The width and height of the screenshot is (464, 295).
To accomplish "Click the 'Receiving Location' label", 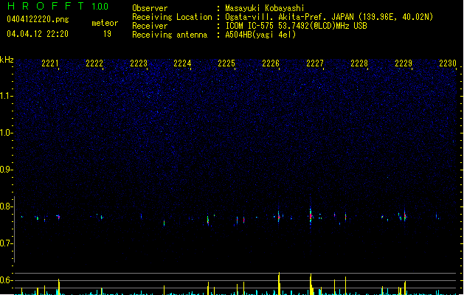I will [172, 17].
